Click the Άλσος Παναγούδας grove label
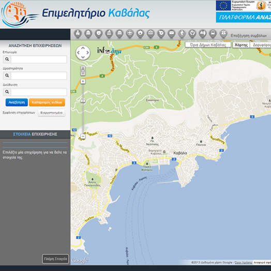 point(92,184)
